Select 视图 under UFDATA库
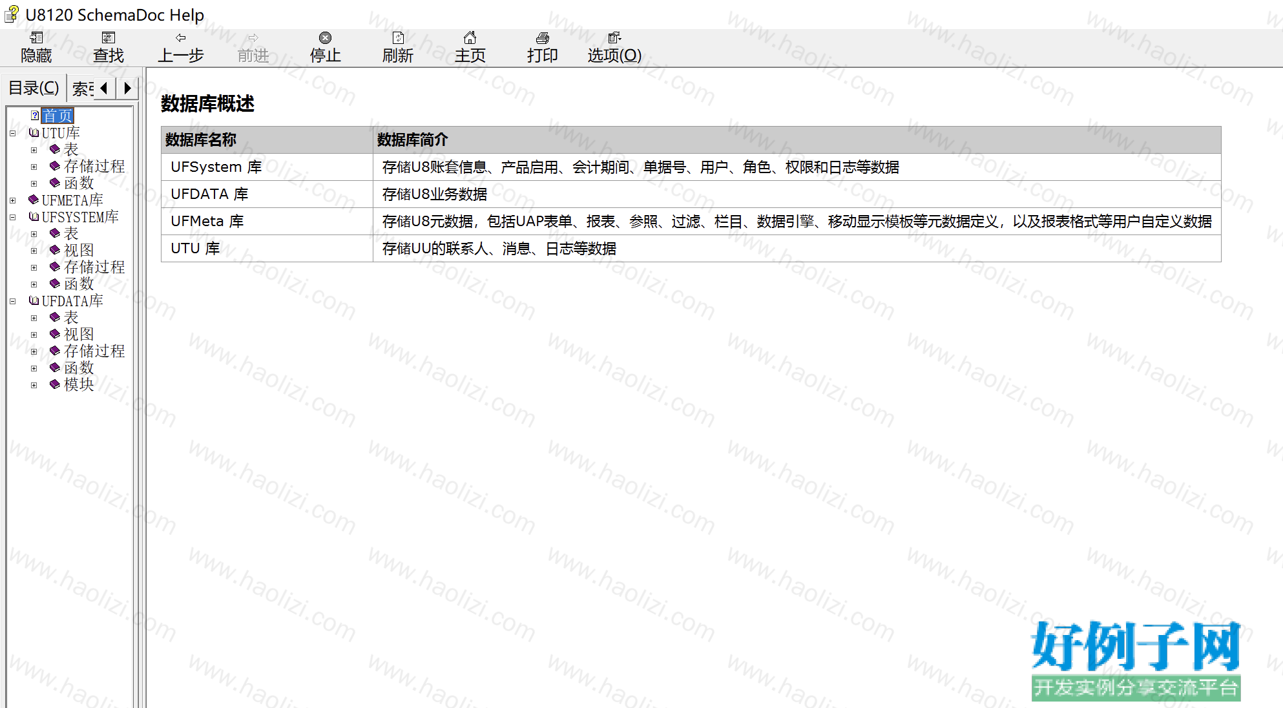 (x=79, y=335)
